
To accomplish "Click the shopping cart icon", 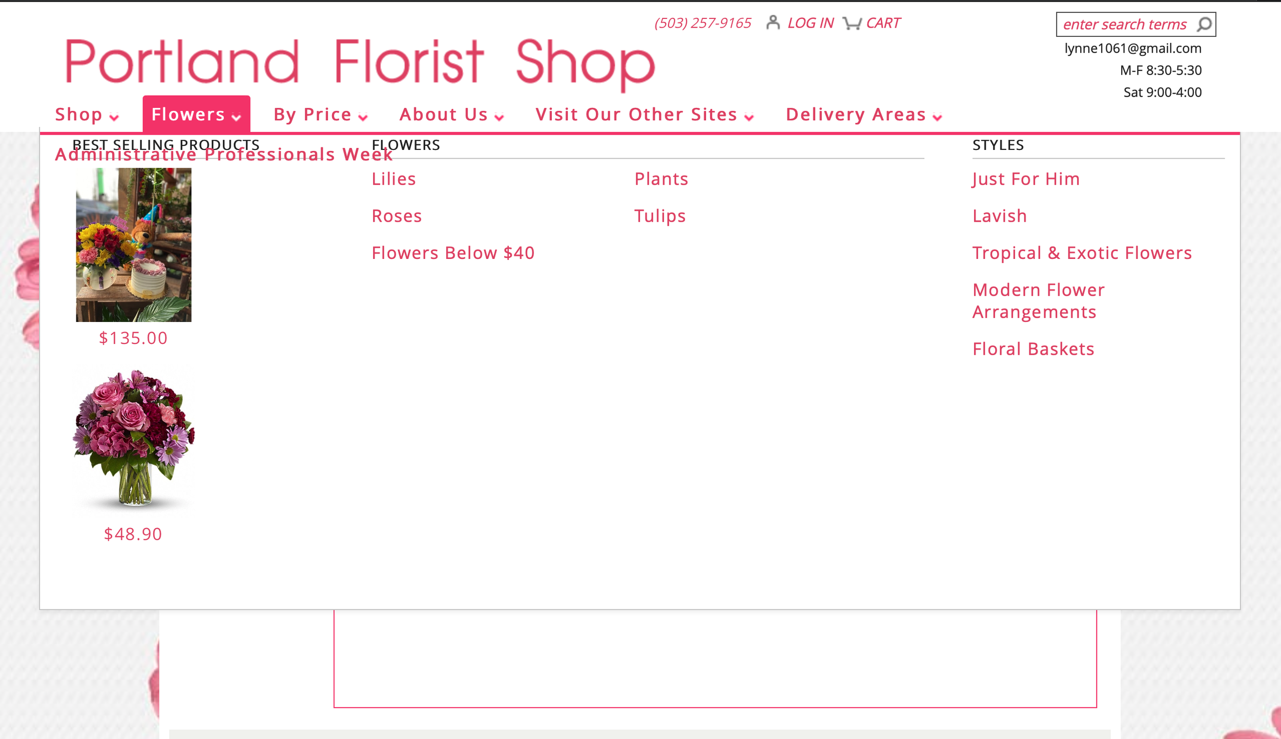I will (x=852, y=23).
